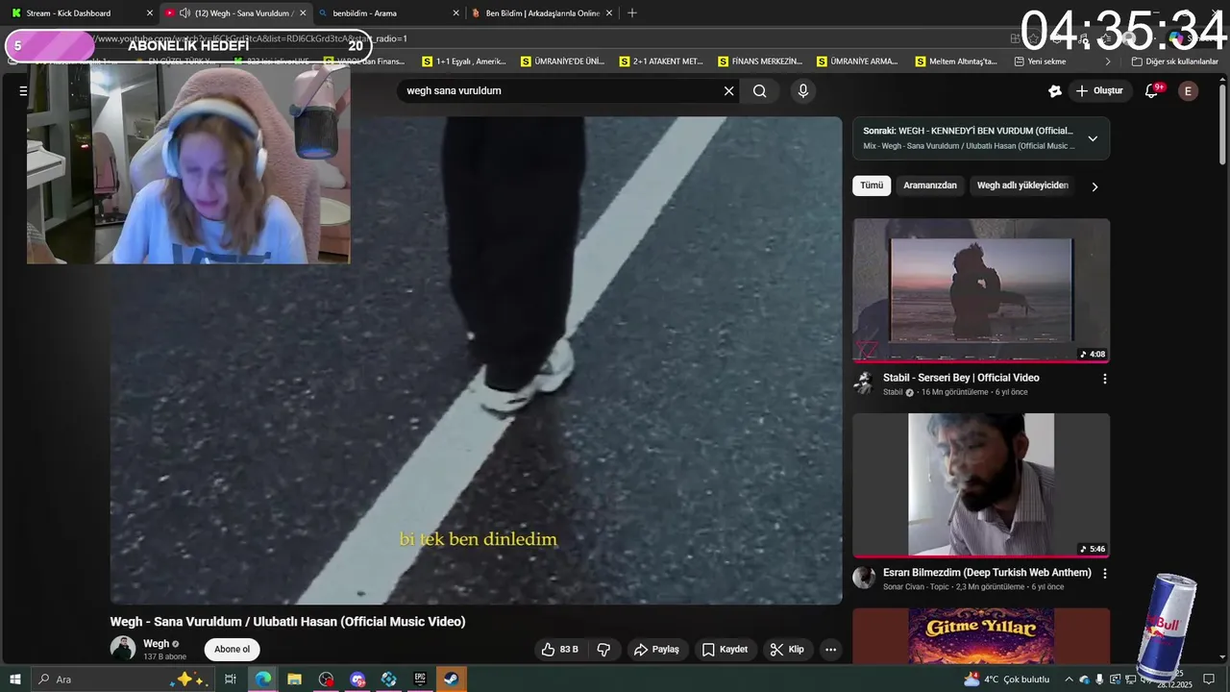This screenshot has width=1230, height=692.
Task: Select the Aramanızdan filter chip
Action: pyautogui.click(x=930, y=185)
